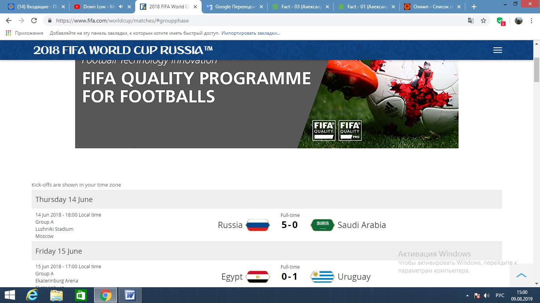The width and height of the screenshot is (540, 303).
Task: Click the Egypt flag icon
Action: [258, 277]
